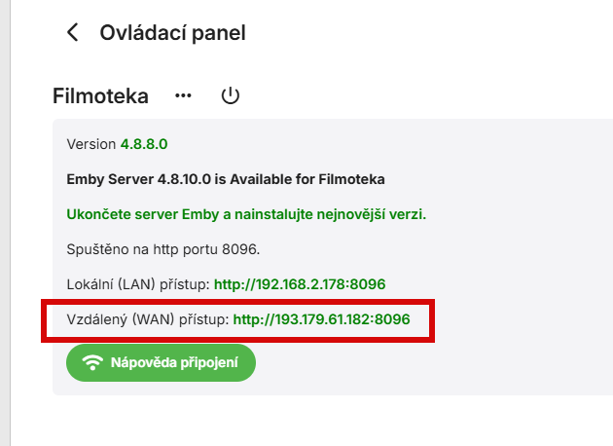Open the WAN address http://193.179.61.182:8096

pyautogui.click(x=321, y=318)
